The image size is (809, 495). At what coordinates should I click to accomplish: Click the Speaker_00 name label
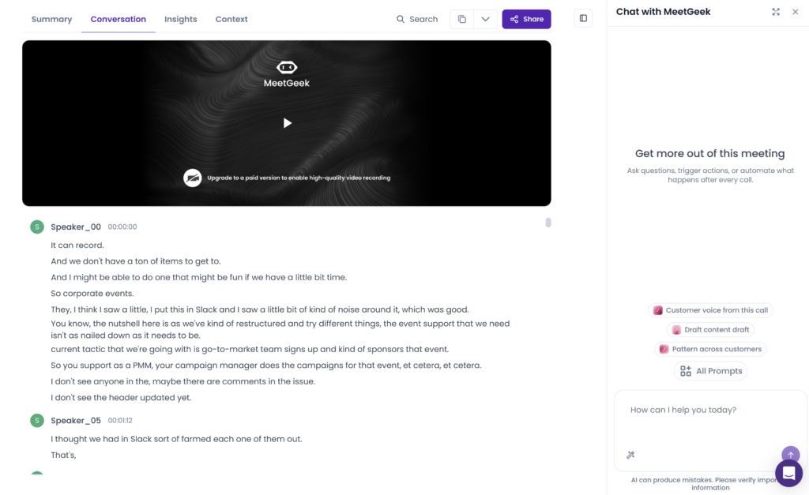click(x=76, y=227)
